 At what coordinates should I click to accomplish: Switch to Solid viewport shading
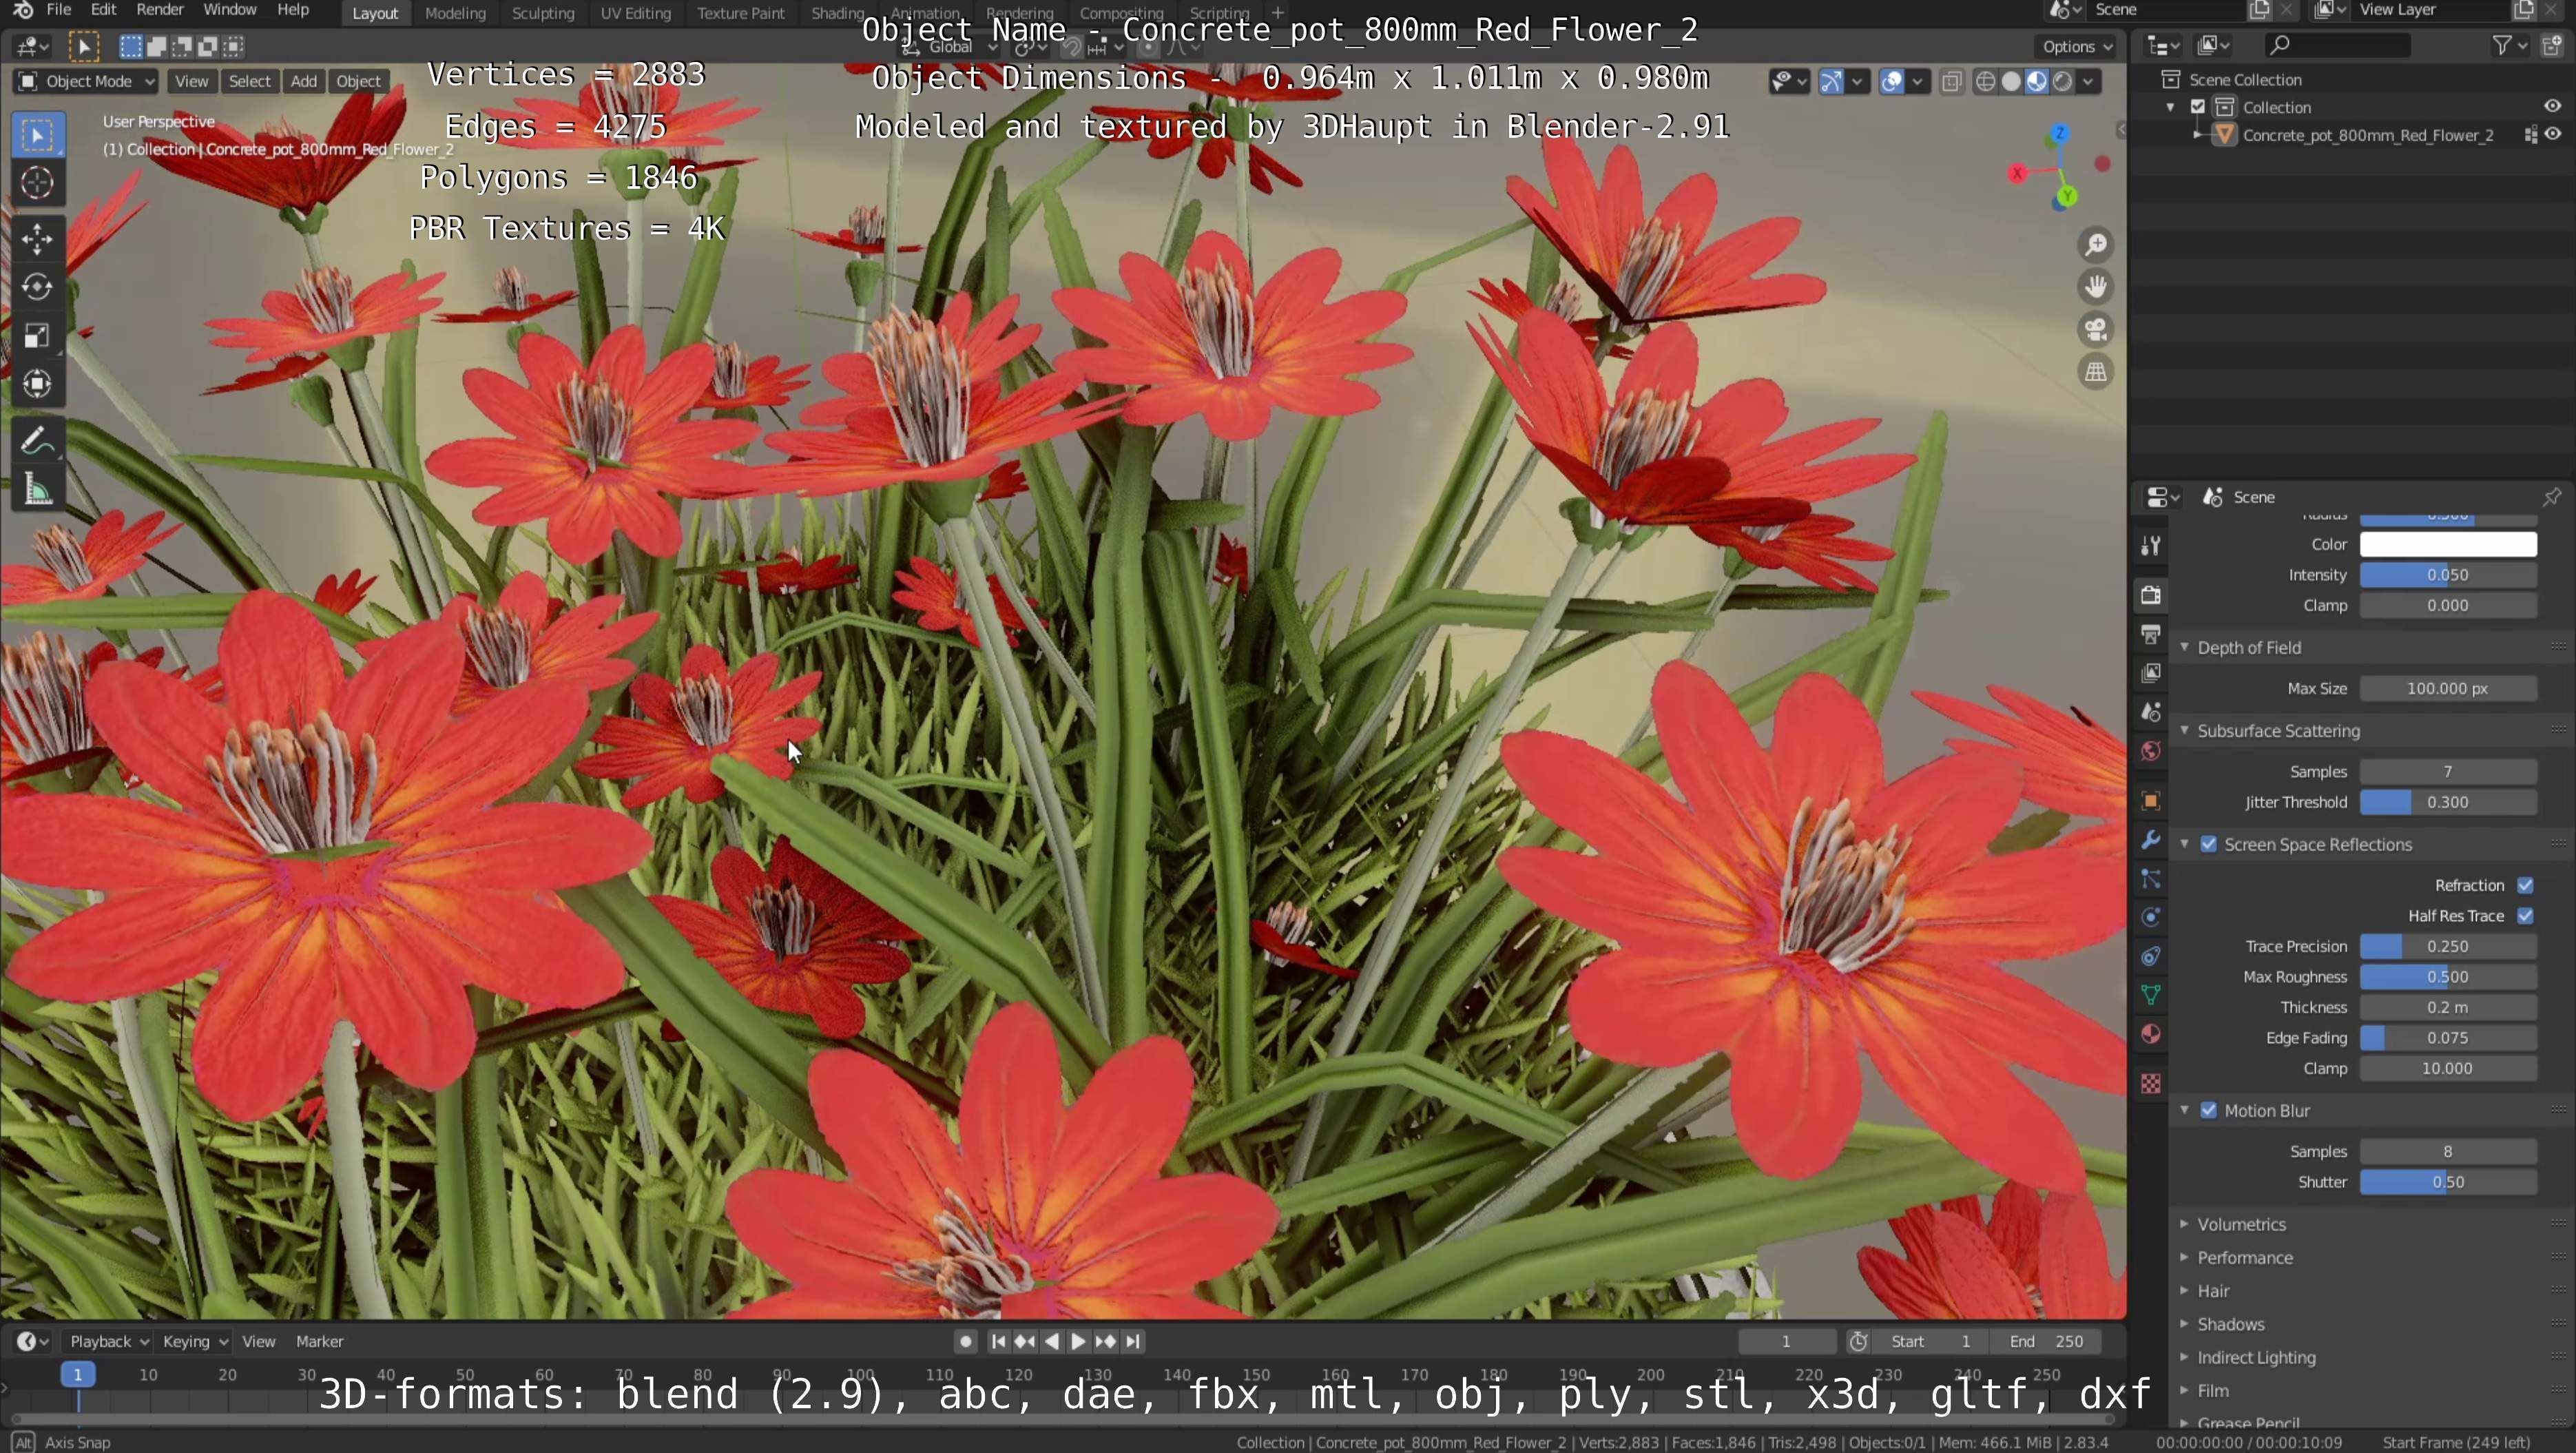pyautogui.click(x=2011, y=82)
